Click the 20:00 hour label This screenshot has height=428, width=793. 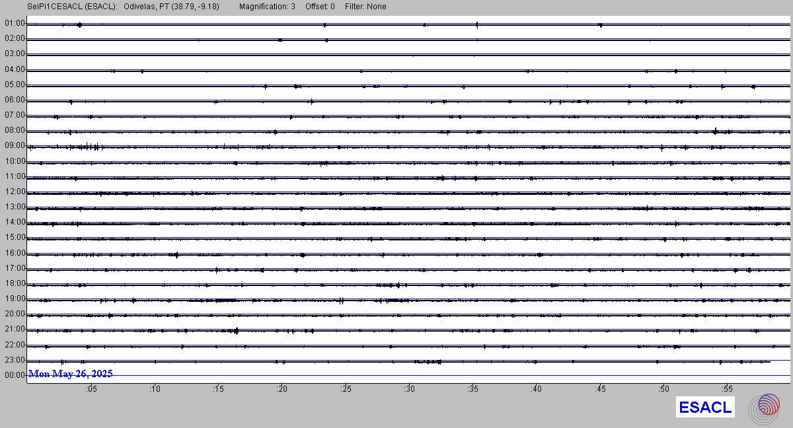pyautogui.click(x=15, y=314)
